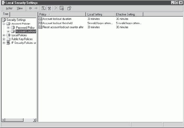Sort by Policy column header

pyautogui.click(x=62, y=14)
